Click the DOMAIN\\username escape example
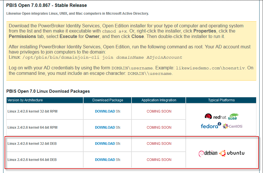This screenshot has height=173, width=263. tap(150, 73)
